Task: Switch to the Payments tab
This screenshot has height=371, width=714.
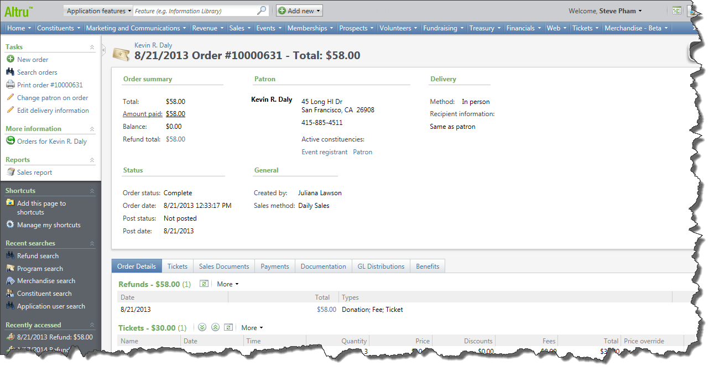Action: coord(275,266)
